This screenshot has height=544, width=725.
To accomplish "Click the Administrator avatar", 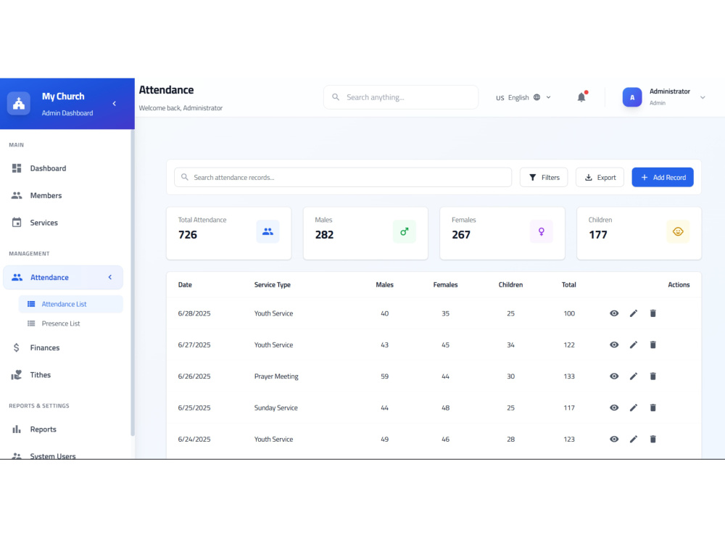I will 632,97.
